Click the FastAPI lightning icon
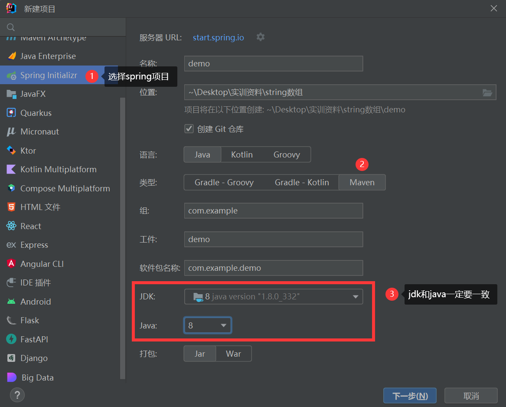The image size is (506, 407). (x=11, y=339)
